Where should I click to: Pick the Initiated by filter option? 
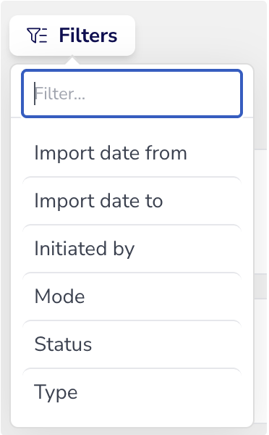[x=132, y=249]
